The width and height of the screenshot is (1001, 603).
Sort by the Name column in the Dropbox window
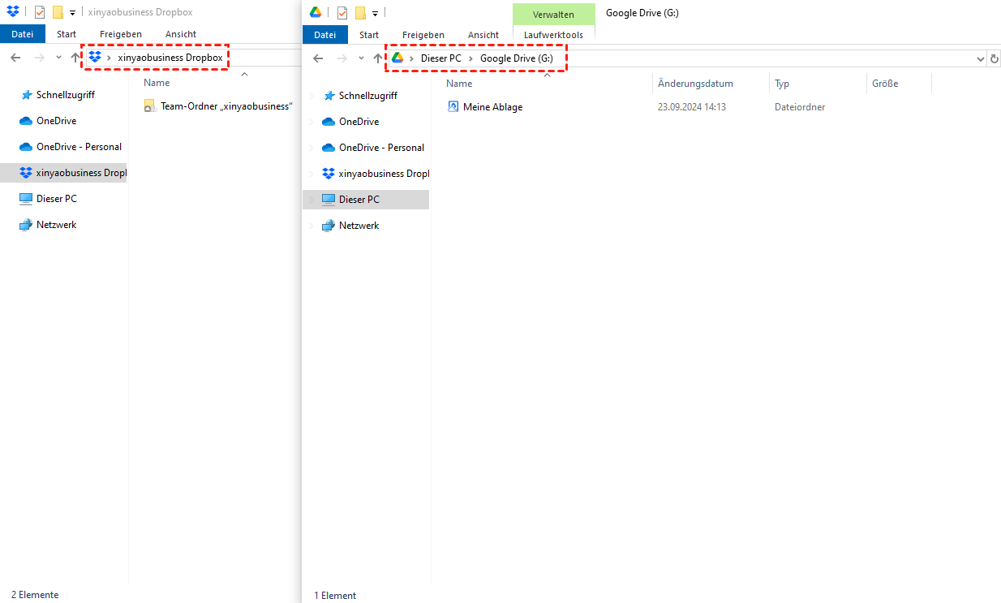coord(157,83)
